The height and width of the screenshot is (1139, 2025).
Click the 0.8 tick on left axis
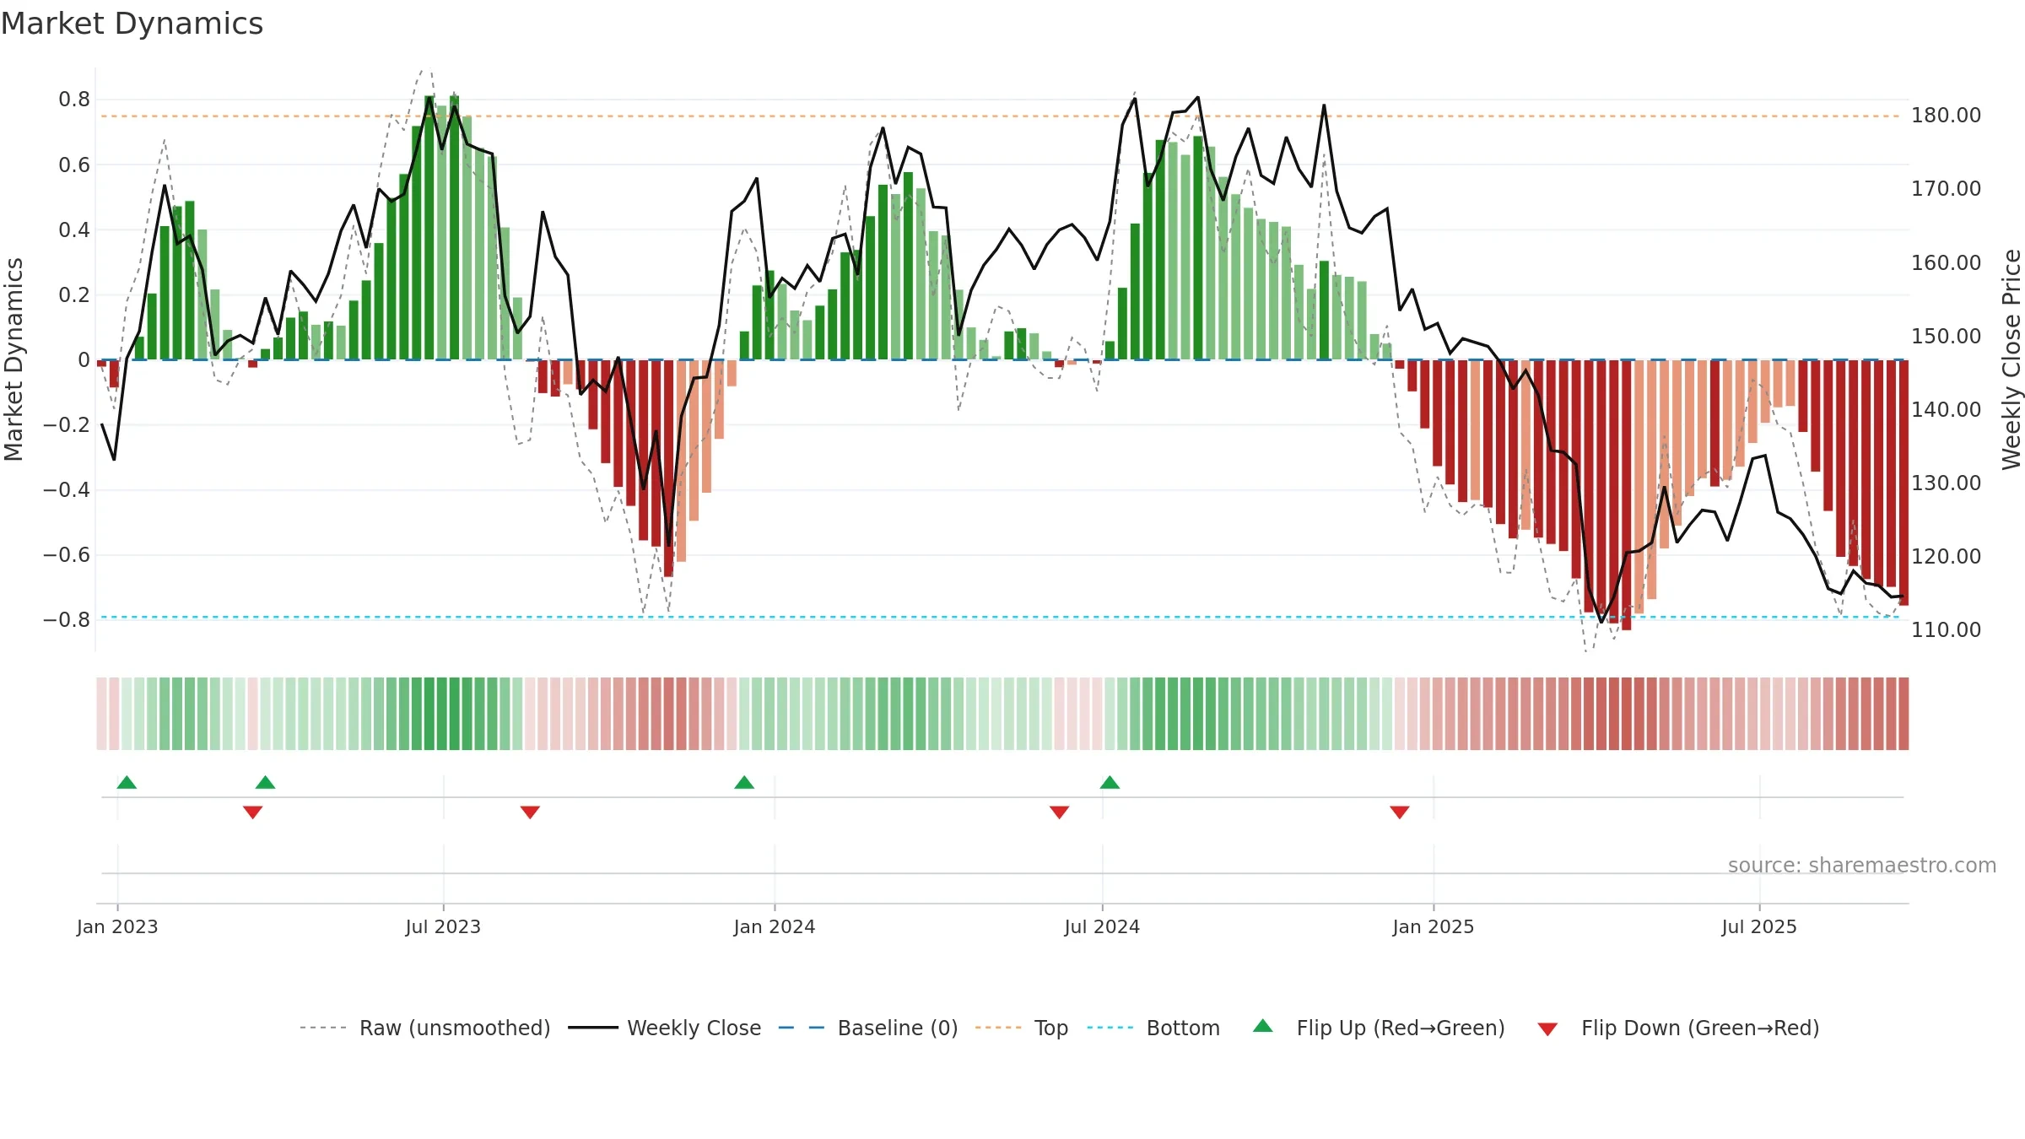click(x=74, y=100)
